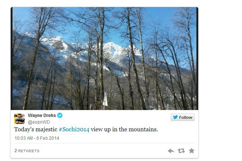242x161 pixels.
Task: Reply to Wayne Drehs' tweet
Action: coord(171,151)
